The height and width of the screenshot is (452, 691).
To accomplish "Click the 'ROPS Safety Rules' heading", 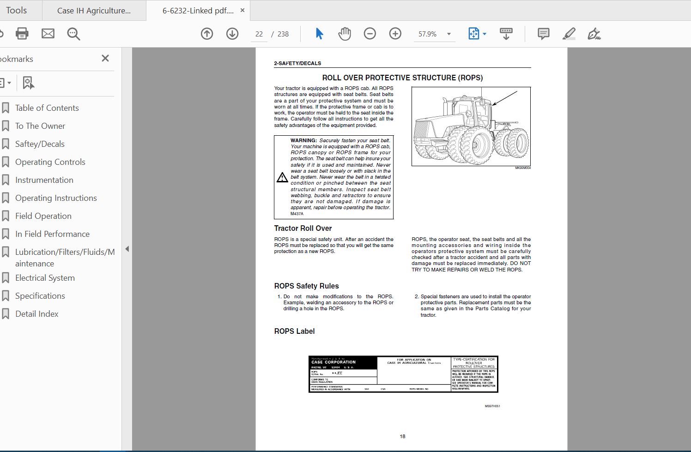I will [x=307, y=286].
